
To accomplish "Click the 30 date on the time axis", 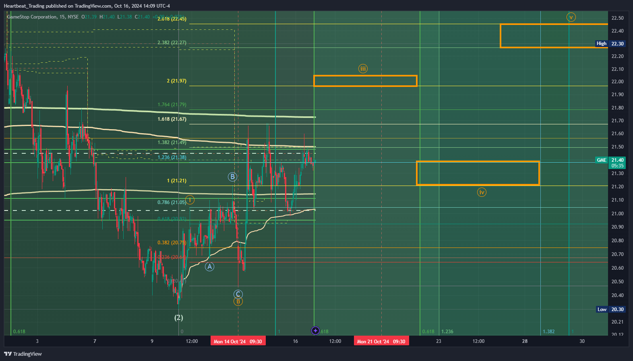I will (x=582, y=341).
